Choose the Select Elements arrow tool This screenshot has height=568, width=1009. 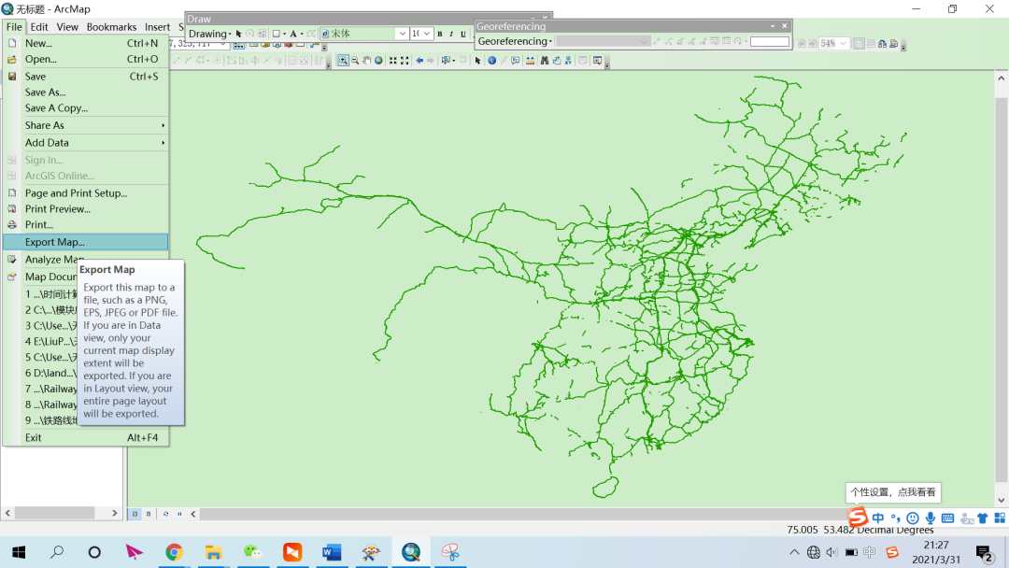point(477,61)
